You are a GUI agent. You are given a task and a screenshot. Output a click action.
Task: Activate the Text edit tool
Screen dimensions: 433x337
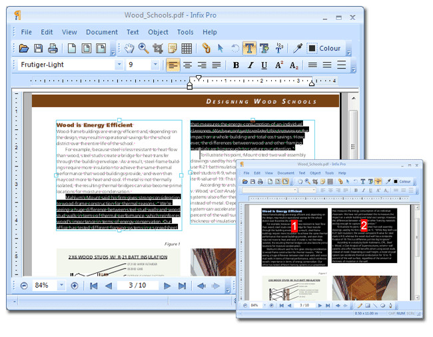(249, 48)
